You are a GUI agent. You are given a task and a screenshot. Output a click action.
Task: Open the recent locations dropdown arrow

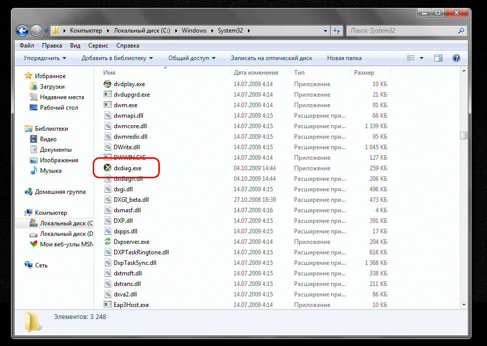(x=46, y=31)
